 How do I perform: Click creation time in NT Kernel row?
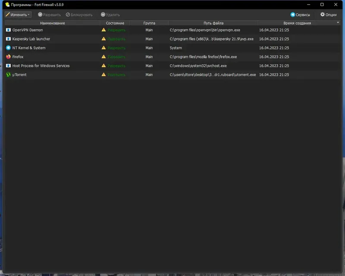274,48
